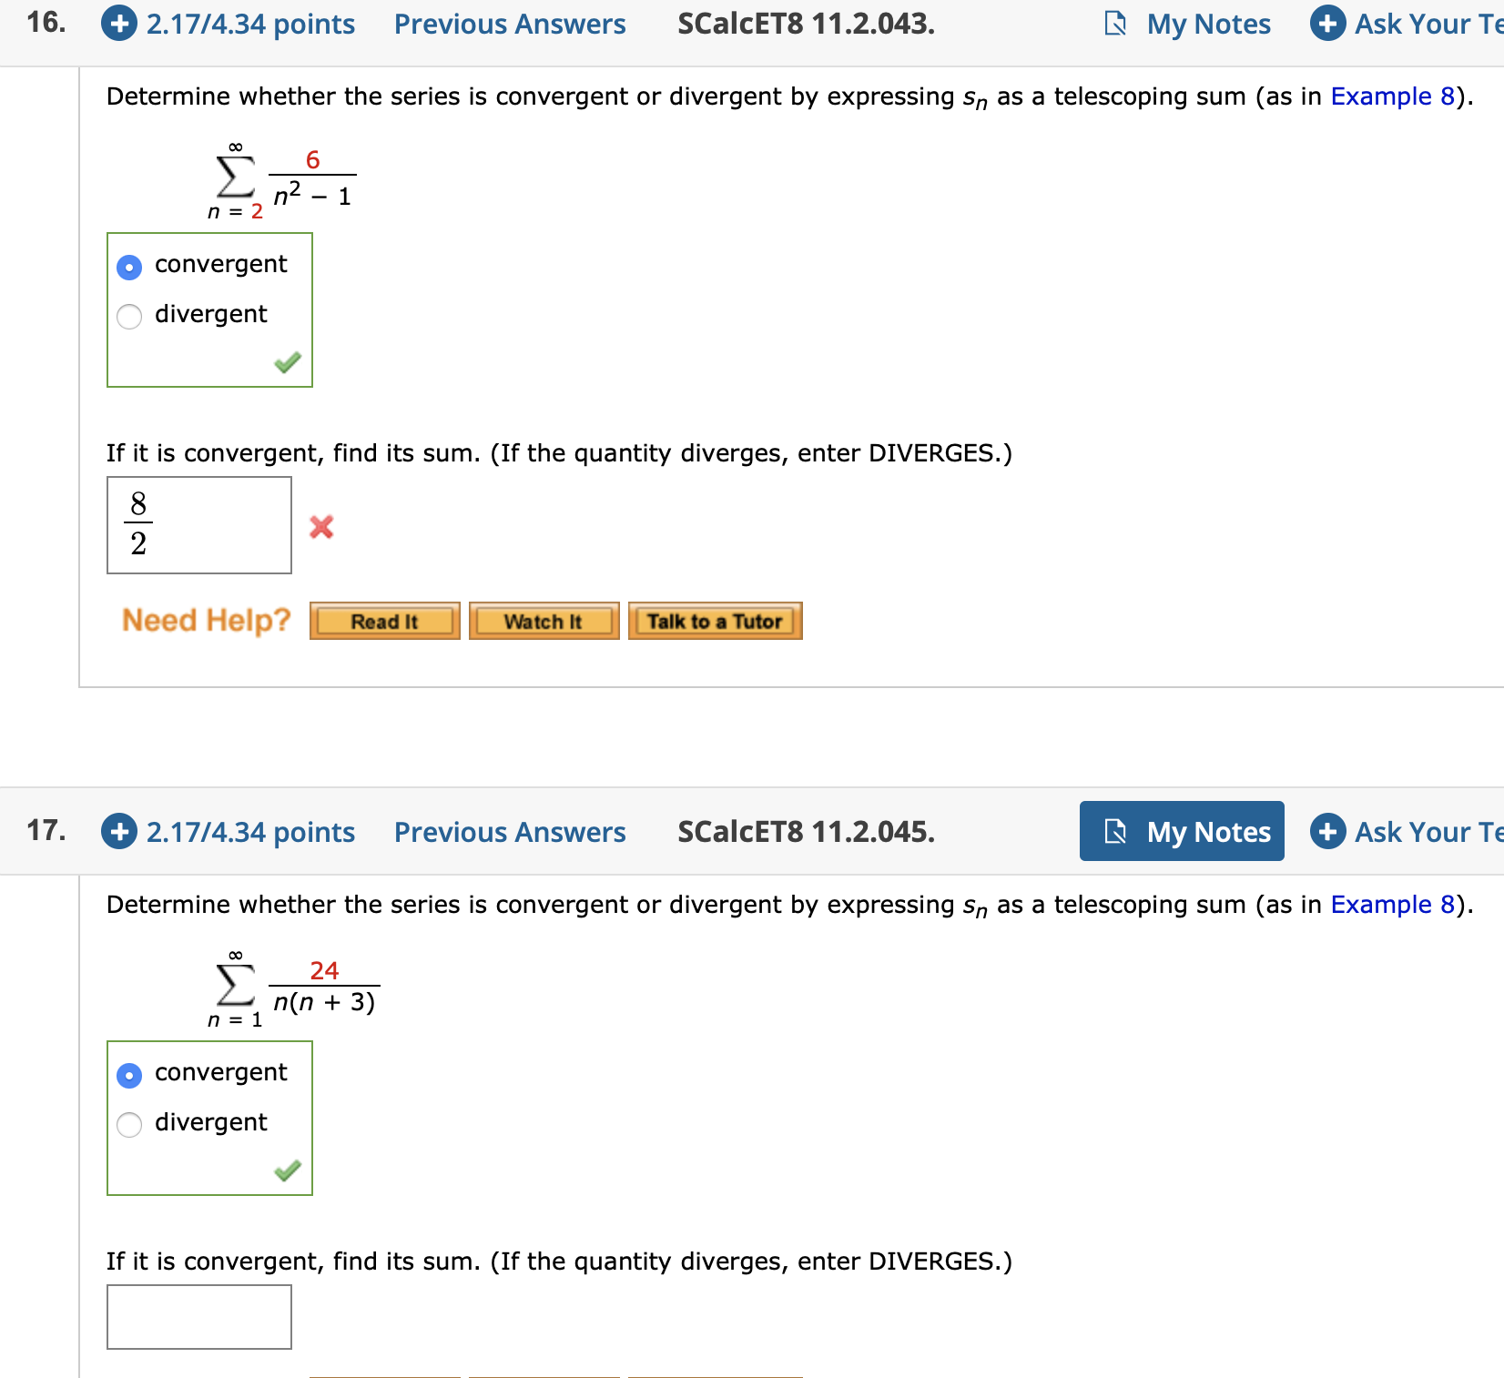Open Previous Answers for question 16
The width and height of the screenshot is (1504, 1378).
click(x=509, y=24)
